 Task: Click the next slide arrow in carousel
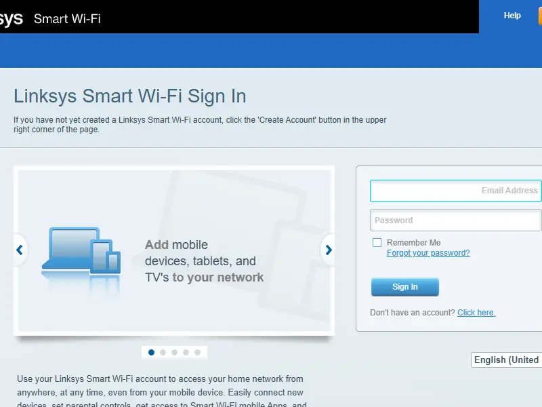tap(329, 250)
